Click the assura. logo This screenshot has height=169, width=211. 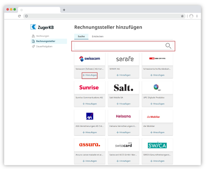click(x=90, y=144)
